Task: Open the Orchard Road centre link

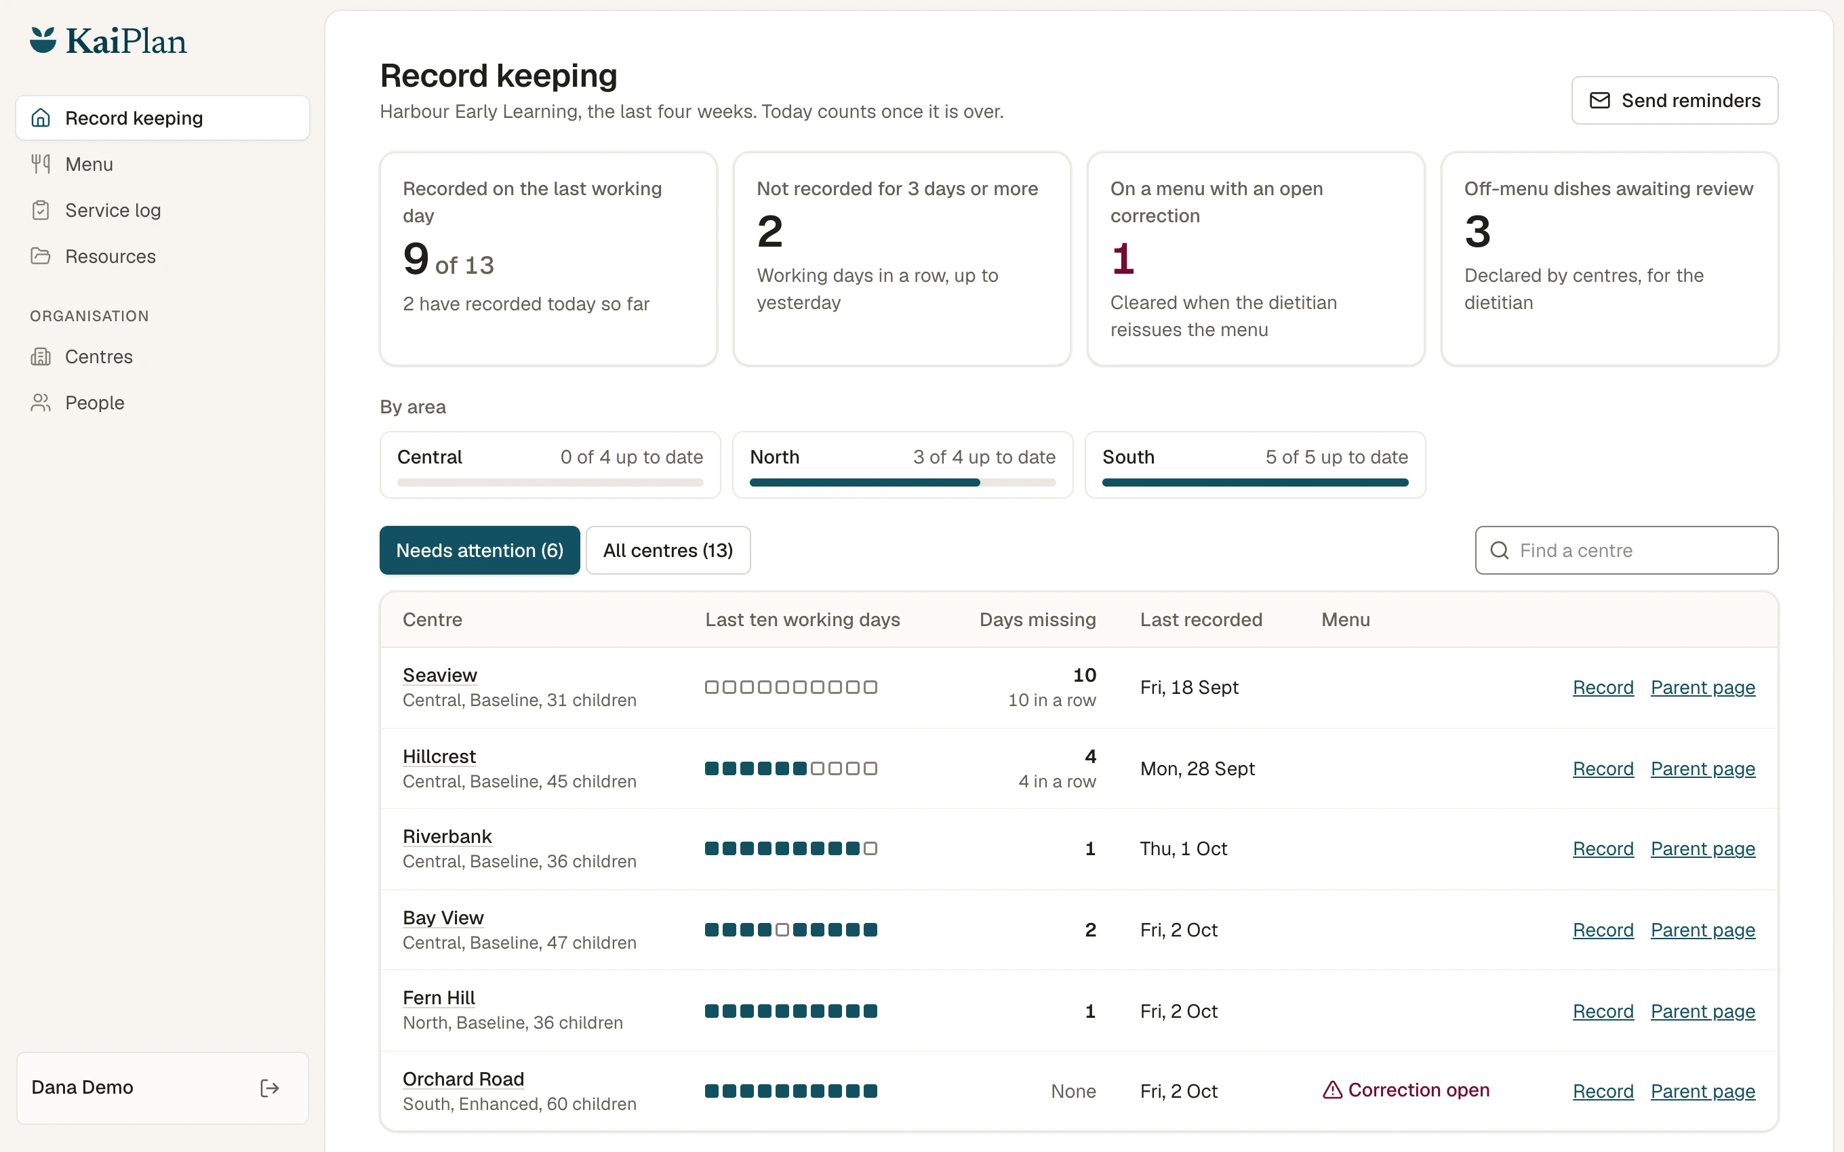Action: click(463, 1079)
